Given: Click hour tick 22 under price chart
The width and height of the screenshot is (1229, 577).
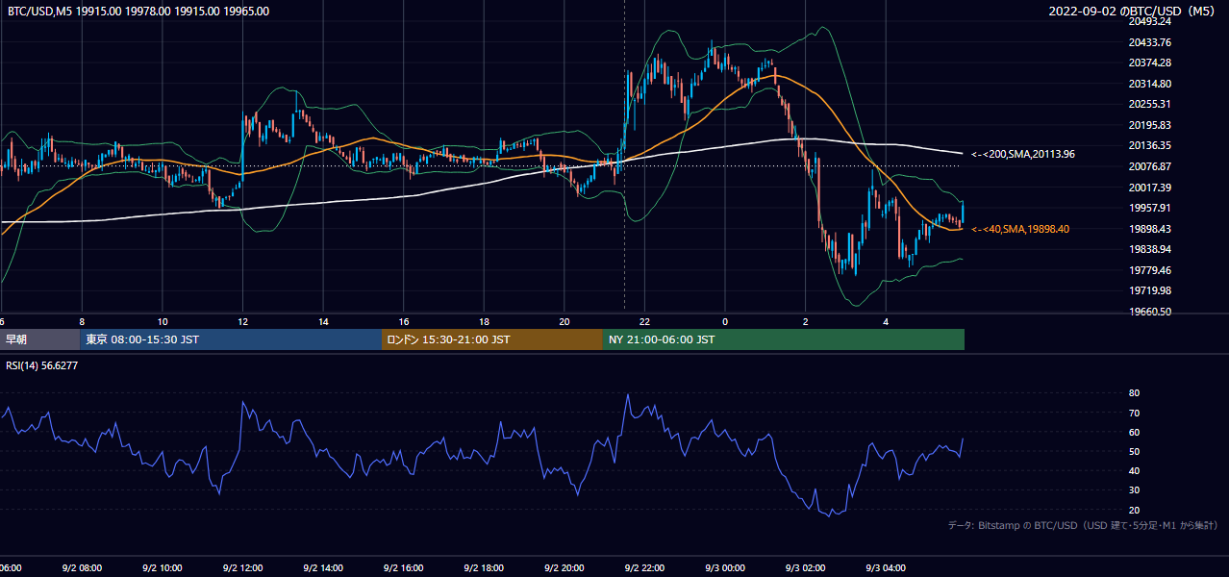Looking at the screenshot, I should click(x=644, y=321).
